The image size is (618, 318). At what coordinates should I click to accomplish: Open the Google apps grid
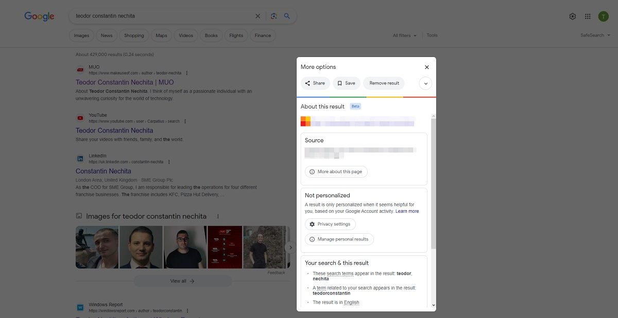point(588,16)
